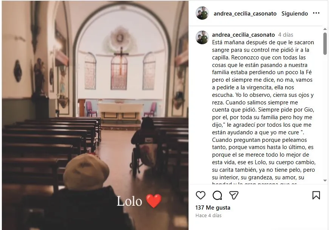Click the caption text paragraph
The height and width of the screenshot is (230, 329).
(x=264, y=110)
